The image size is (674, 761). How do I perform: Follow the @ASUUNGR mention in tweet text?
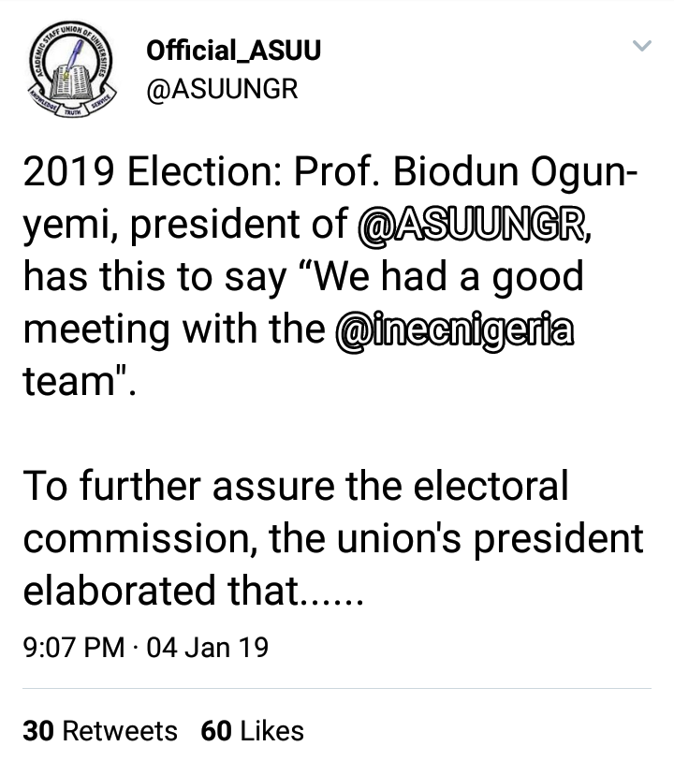pos(474,226)
